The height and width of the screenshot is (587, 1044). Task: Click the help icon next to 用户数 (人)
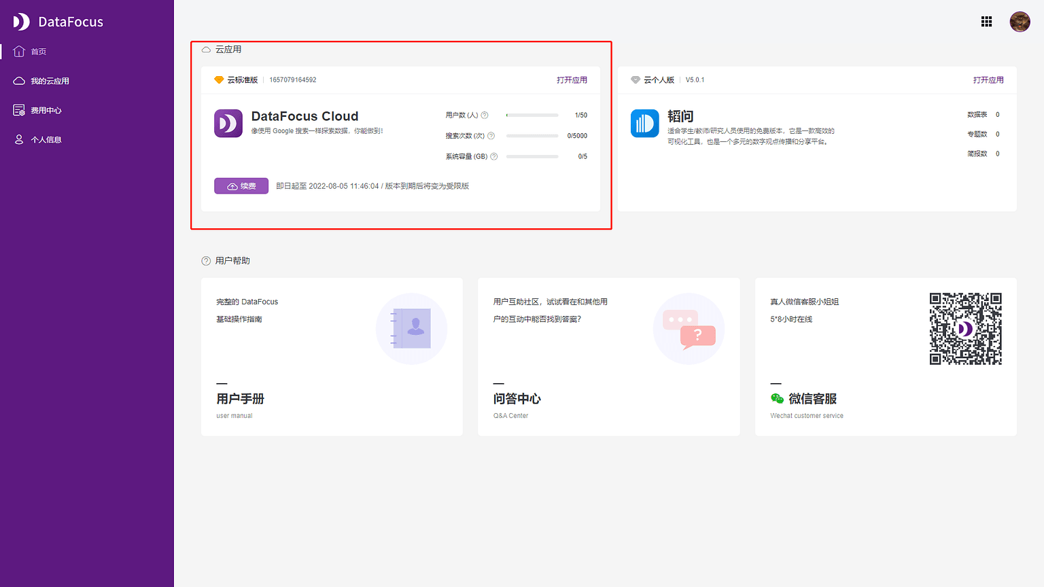pyautogui.click(x=485, y=115)
